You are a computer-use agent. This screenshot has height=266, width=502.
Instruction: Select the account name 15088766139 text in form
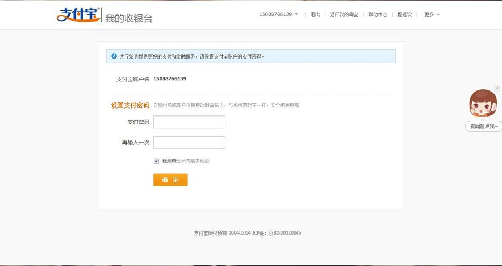170,79
